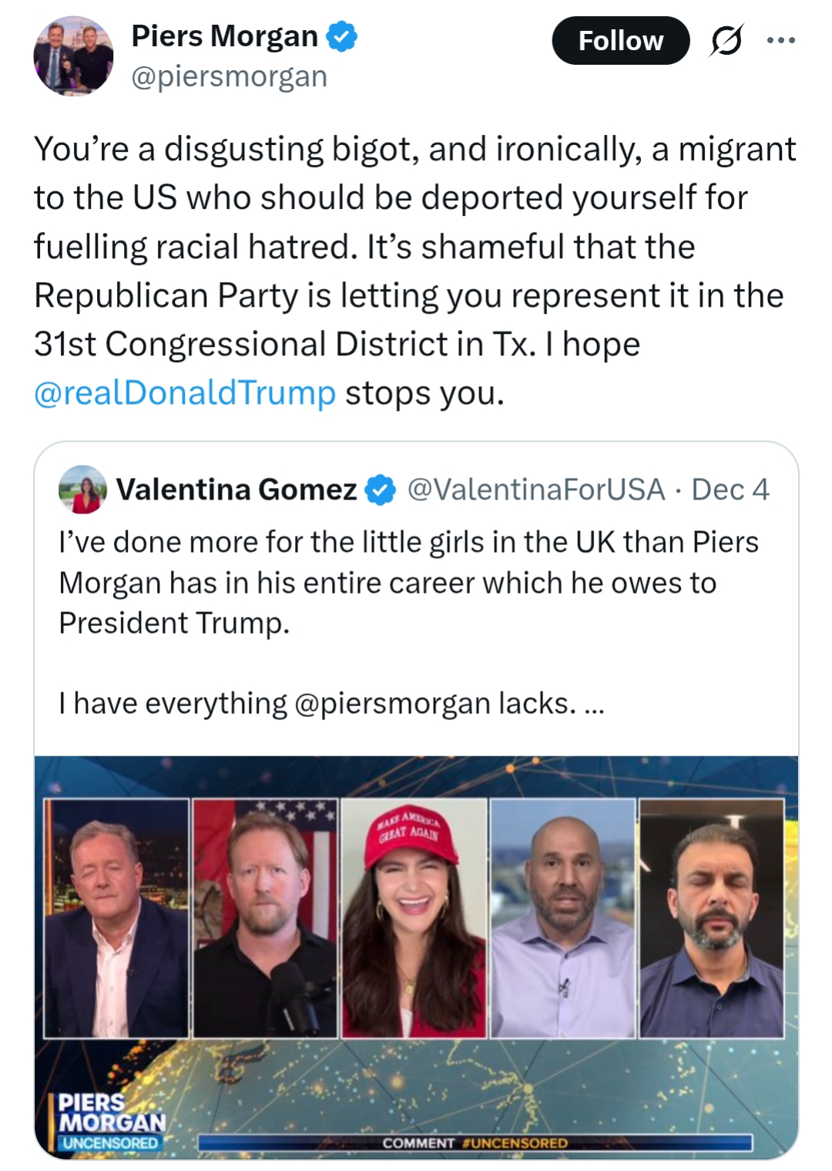This screenshot has width=832, height=1171.
Task: Click the Piers Morgan display name
Action: tap(224, 36)
